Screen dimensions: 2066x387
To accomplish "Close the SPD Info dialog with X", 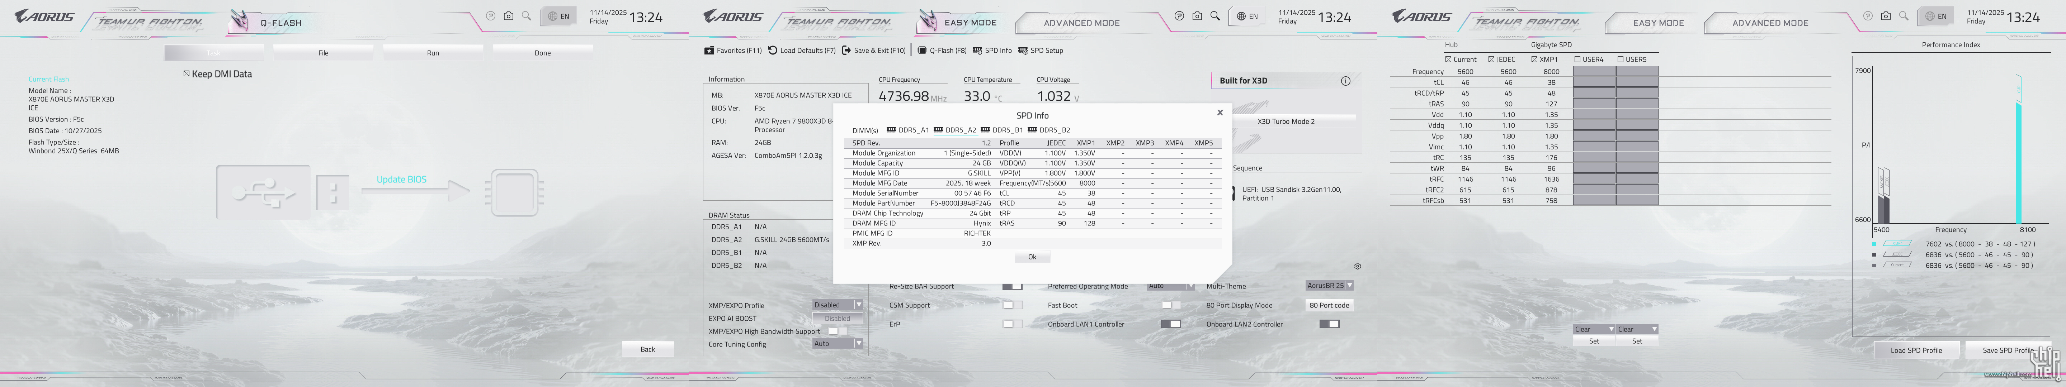I will 1220,113.
